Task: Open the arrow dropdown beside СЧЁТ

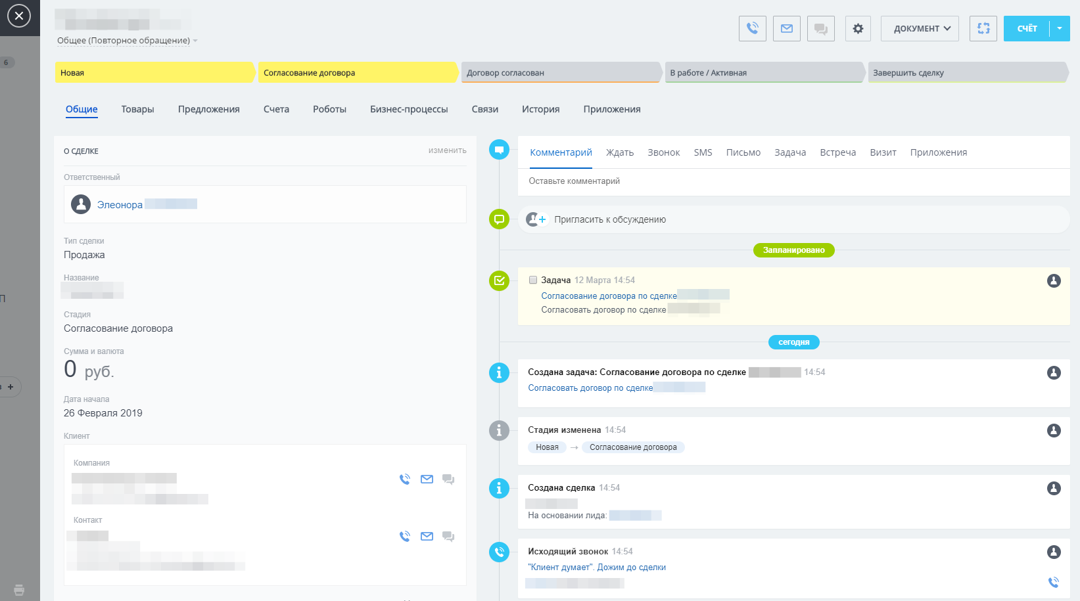Action: point(1060,28)
